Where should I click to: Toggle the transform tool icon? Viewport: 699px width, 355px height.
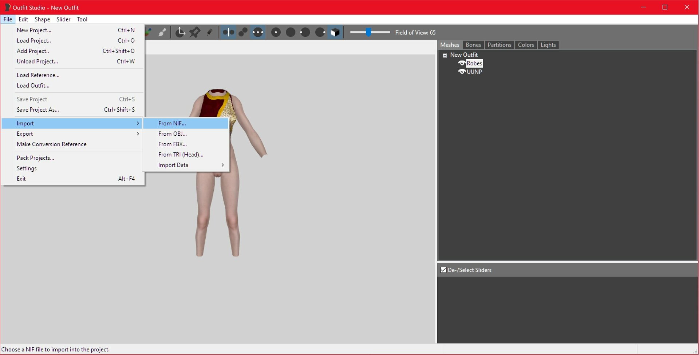[180, 32]
